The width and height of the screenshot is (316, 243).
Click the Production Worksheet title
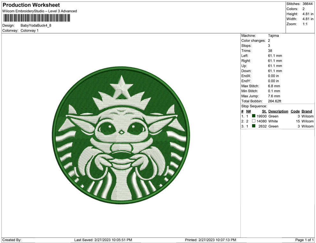[31, 5]
